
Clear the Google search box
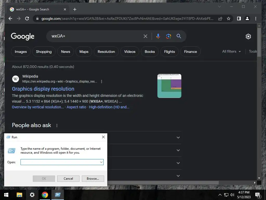click(145, 36)
